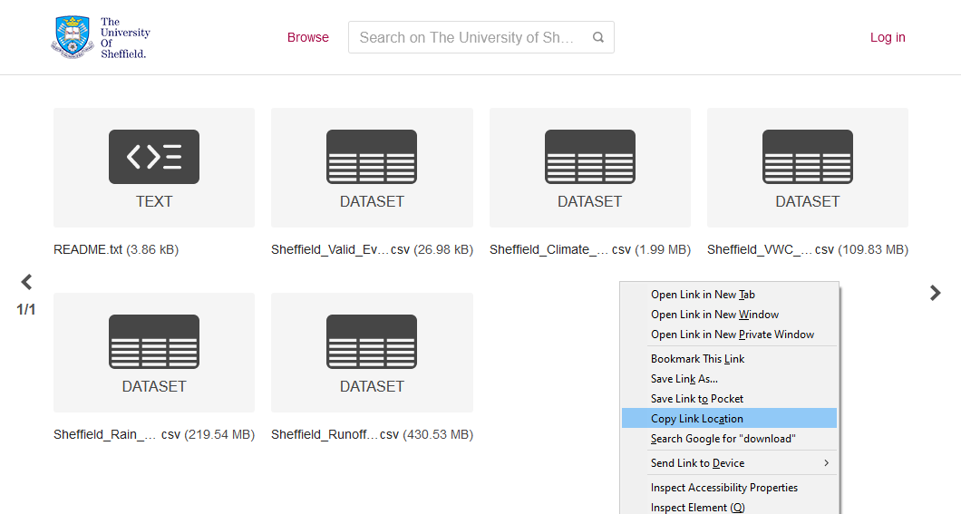Click the 1/1 page indicator
This screenshot has width=961, height=514.
coord(25,309)
